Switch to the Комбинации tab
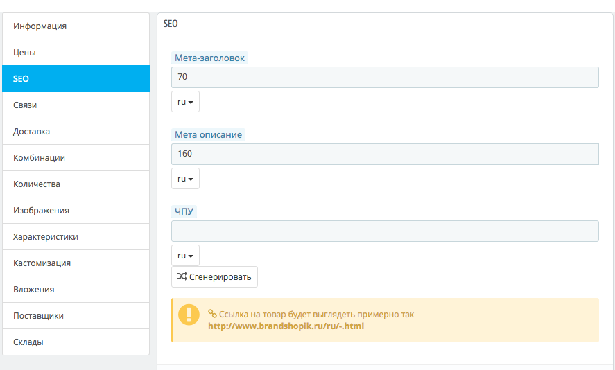Image resolution: width=615 pixels, height=370 pixels. coord(76,158)
